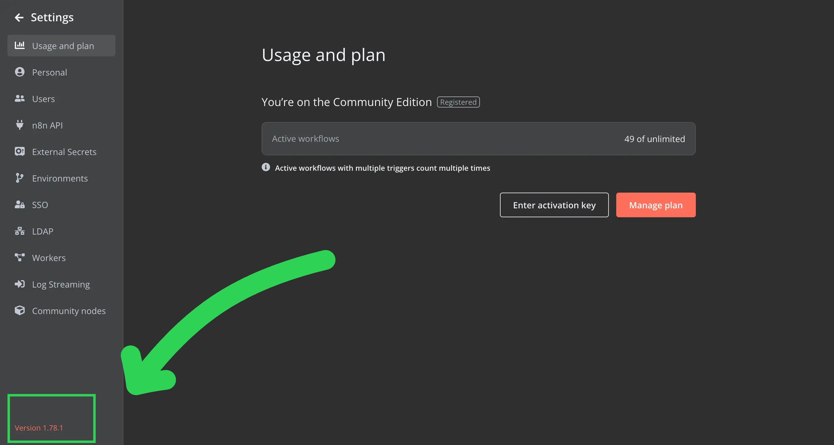Open Community nodes settings

tap(61, 311)
